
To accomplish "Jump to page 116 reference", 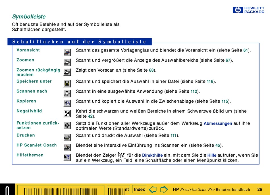I will coord(210,82).
